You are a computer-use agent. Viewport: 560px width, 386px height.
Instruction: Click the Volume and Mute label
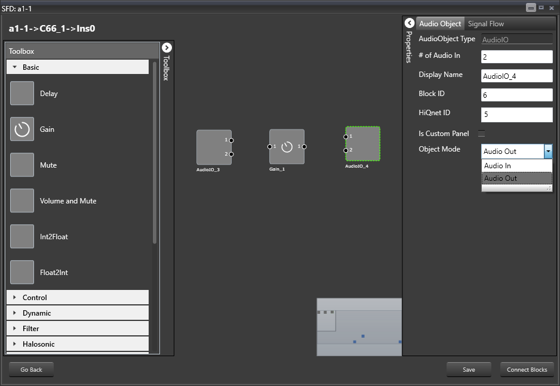[68, 201]
